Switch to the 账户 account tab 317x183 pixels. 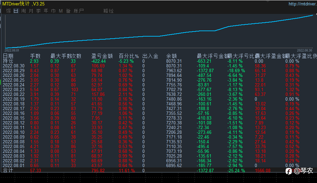(x=79, y=11)
